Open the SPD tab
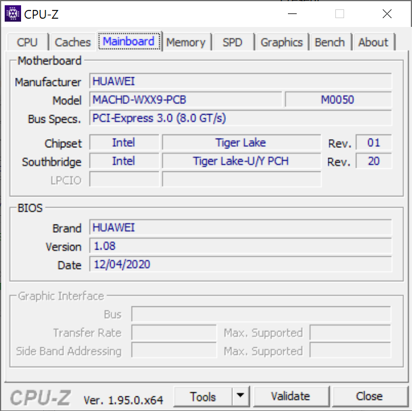Image resolution: width=412 pixels, height=411 pixels. [x=232, y=42]
